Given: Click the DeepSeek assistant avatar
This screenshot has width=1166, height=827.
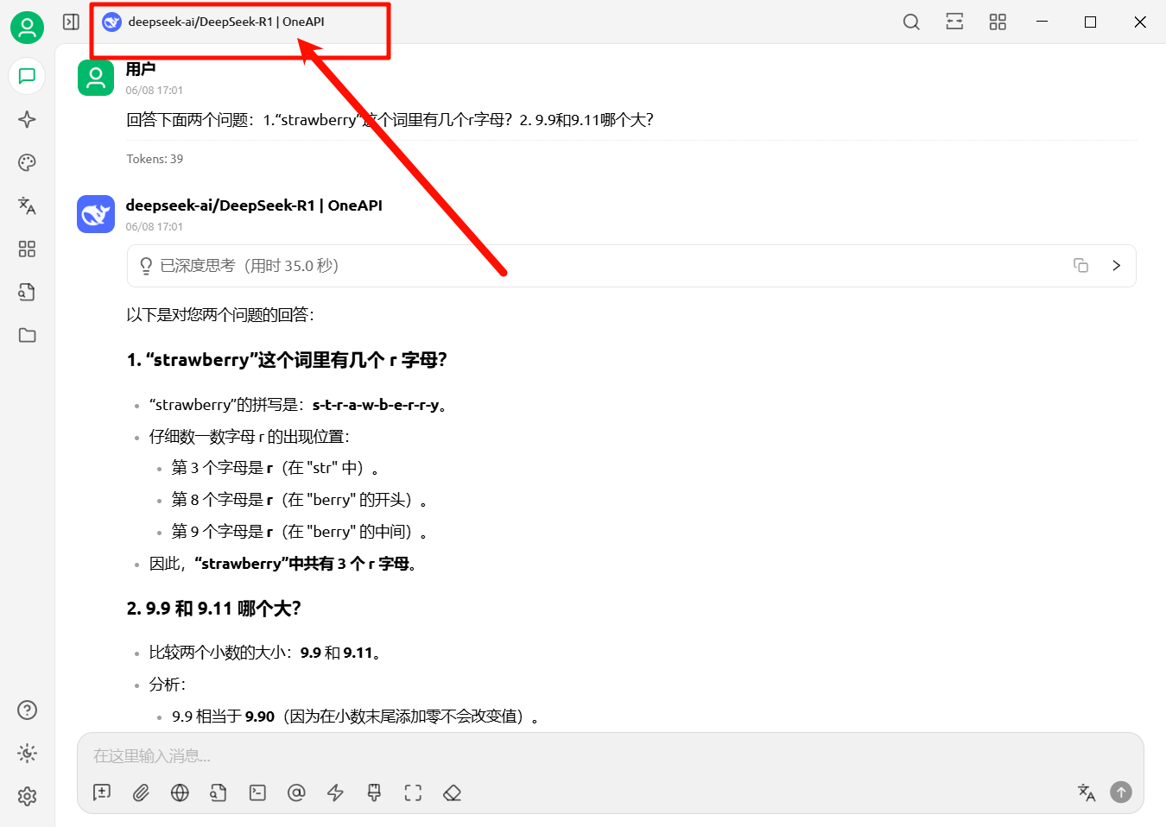Looking at the screenshot, I should pos(96,214).
